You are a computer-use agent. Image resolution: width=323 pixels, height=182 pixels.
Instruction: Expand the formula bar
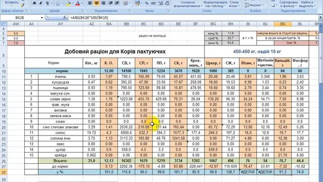[x=320, y=18]
